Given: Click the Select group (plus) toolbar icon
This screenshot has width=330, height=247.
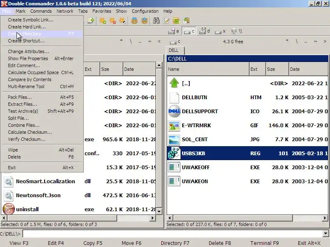Looking at the screenshot, I should pyautogui.click(x=103, y=20).
